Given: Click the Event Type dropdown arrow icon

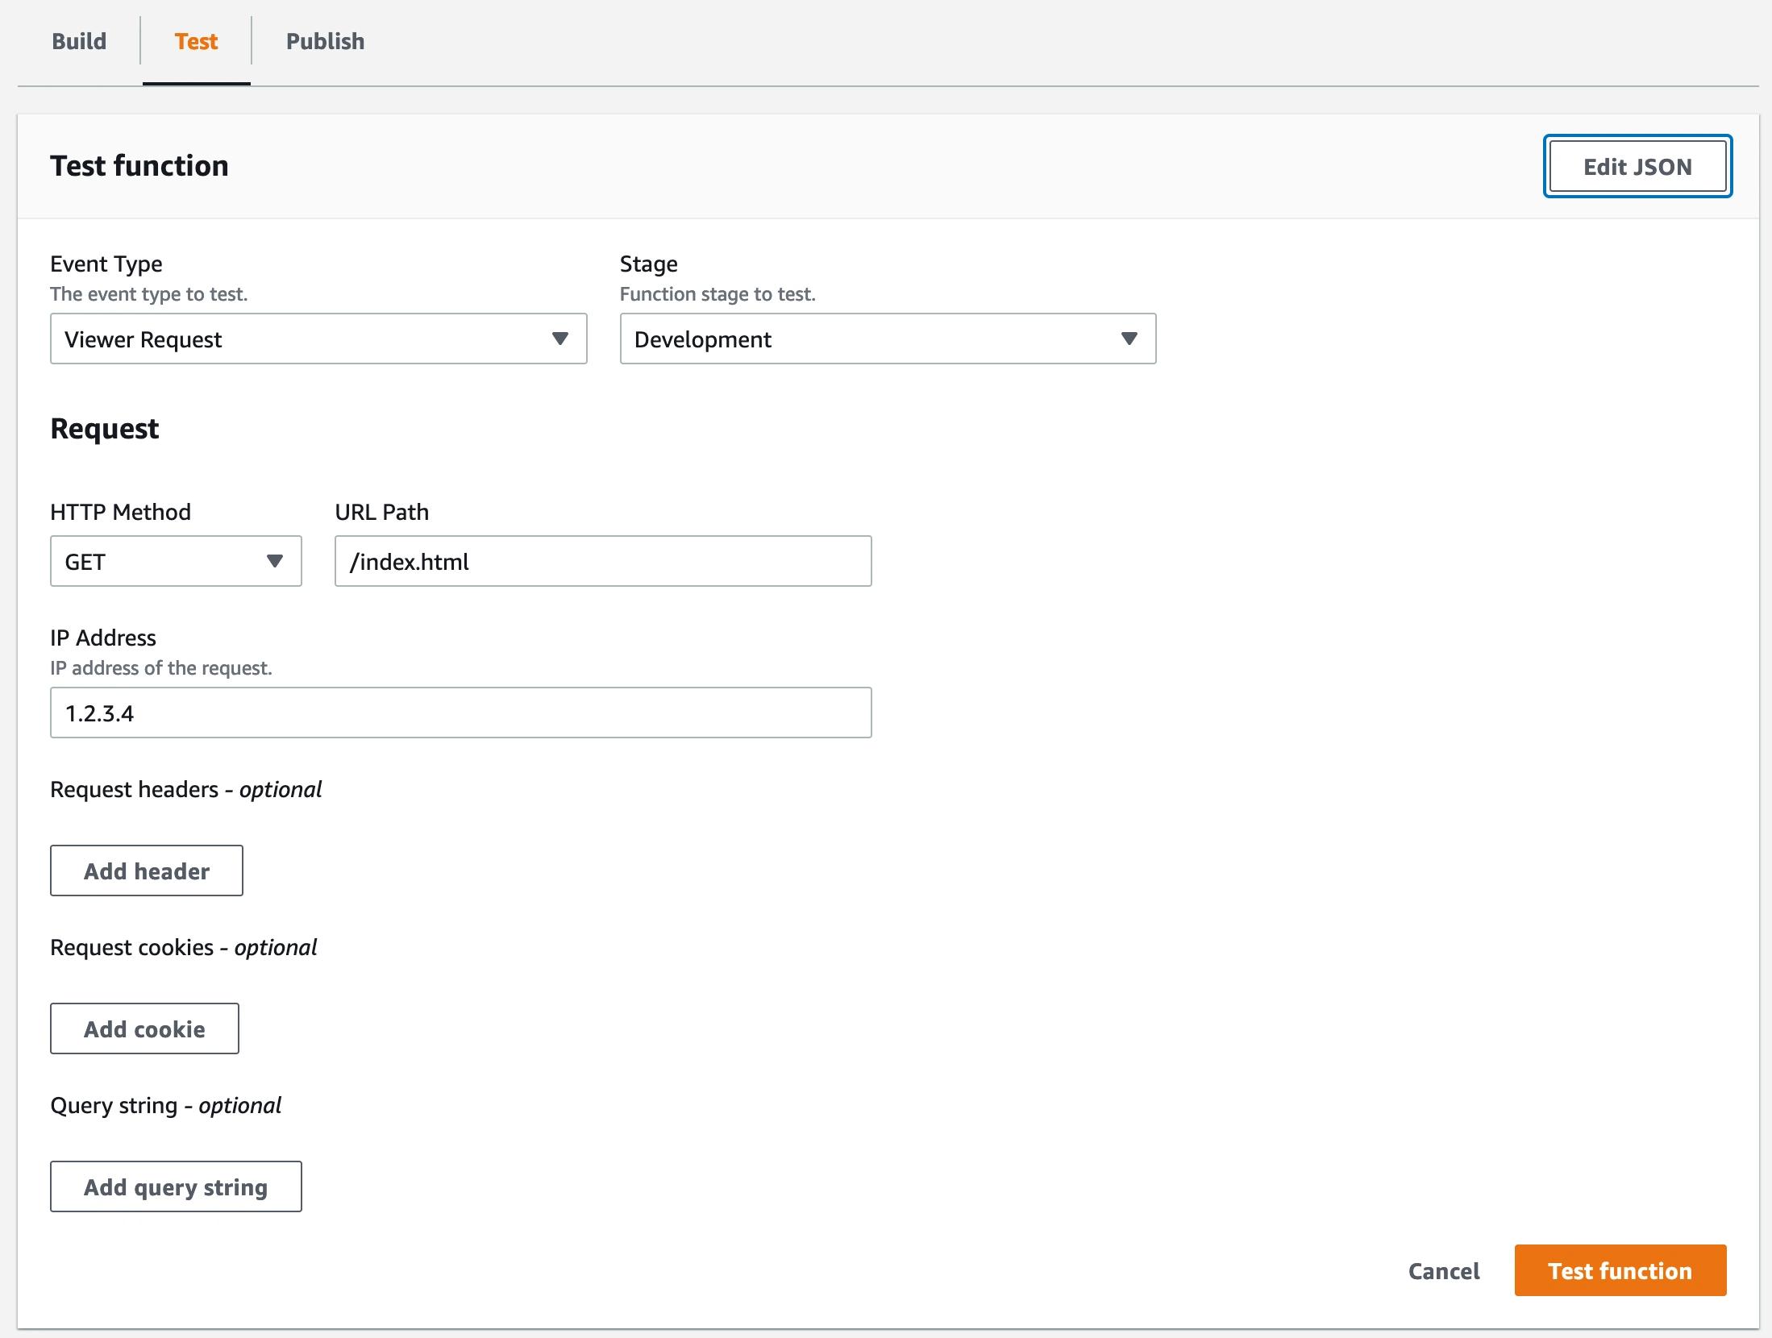Looking at the screenshot, I should point(559,339).
